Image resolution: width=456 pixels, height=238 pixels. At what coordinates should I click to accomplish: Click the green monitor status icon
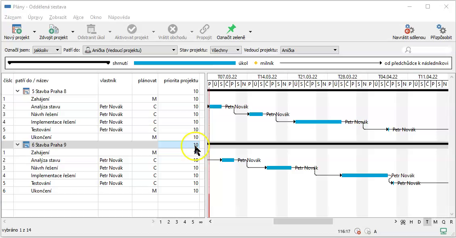coord(443,231)
